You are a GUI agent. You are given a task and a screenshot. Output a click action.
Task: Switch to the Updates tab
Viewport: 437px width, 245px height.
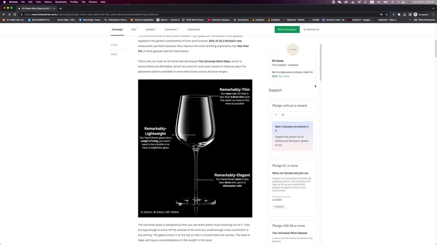coord(151,29)
